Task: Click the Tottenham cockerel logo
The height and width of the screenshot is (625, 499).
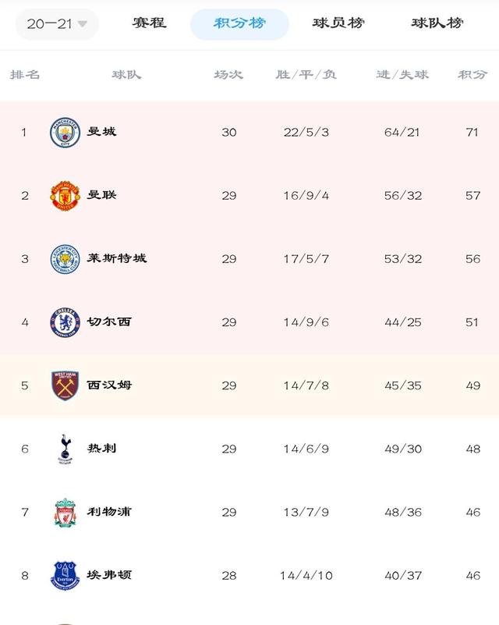Action: click(x=65, y=449)
